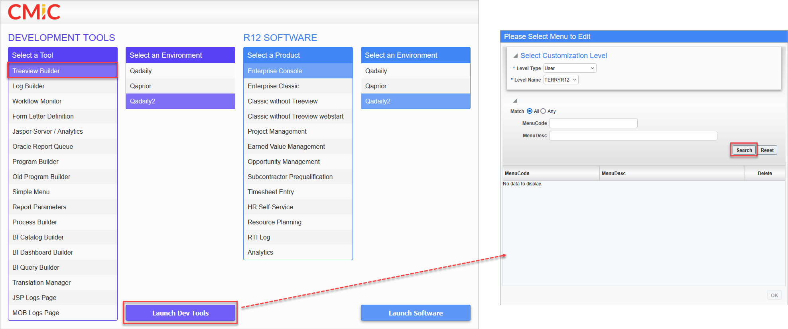
Task: Choose Old Program Builder in tool list
Action: click(x=63, y=177)
